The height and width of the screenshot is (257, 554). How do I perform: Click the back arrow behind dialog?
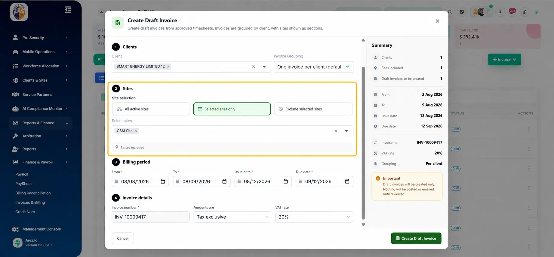coord(101,12)
